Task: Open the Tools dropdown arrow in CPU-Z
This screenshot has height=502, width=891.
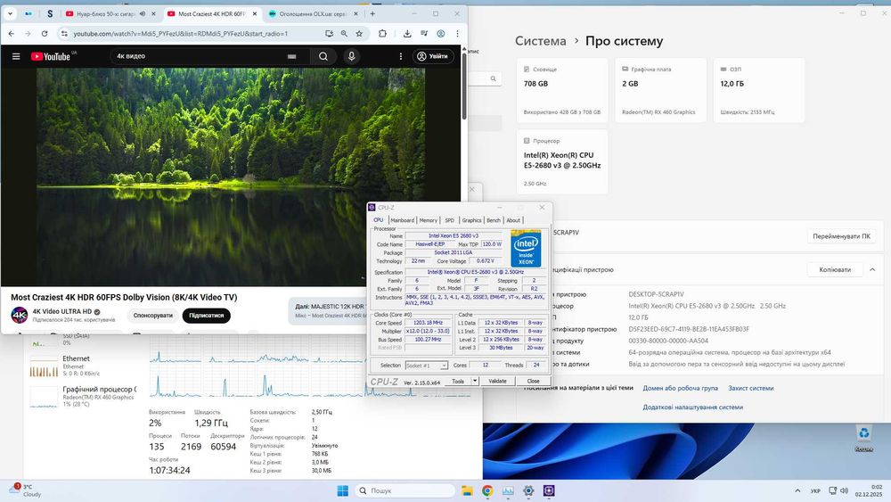Action: point(475,381)
